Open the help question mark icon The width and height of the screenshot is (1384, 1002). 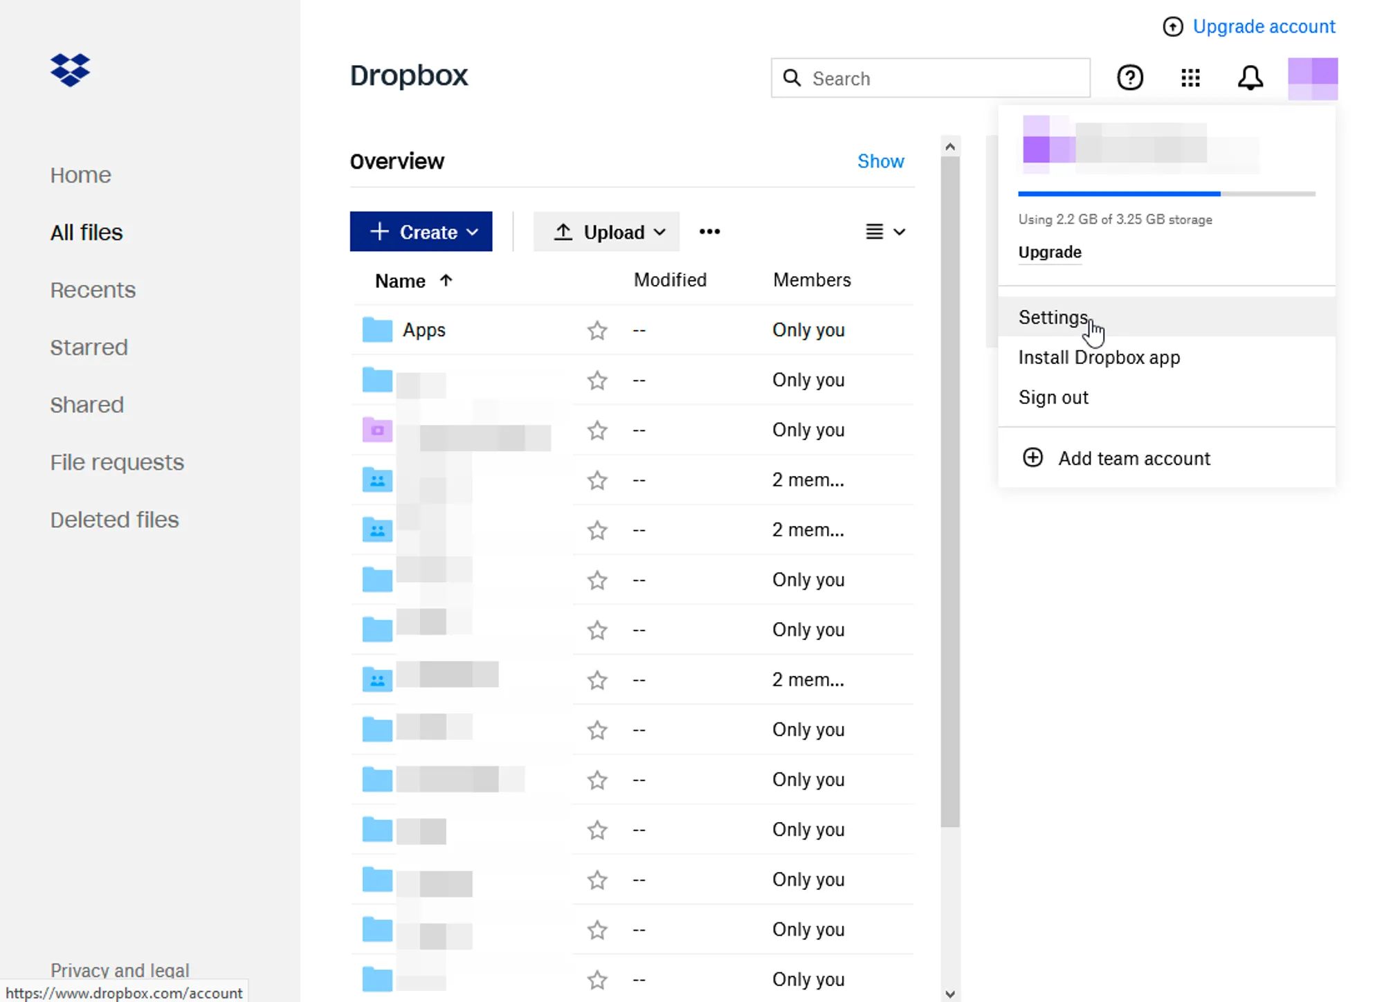pyautogui.click(x=1130, y=78)
